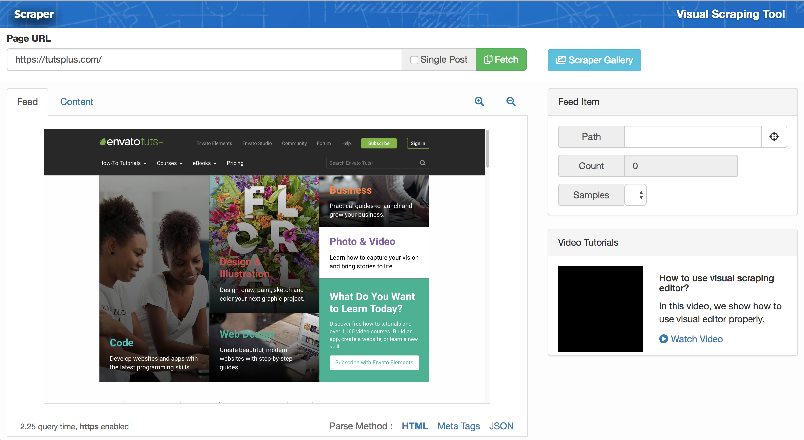Click the search icon in Envato Tuts+
Screen dimensions: 804x440
(422, 163)
